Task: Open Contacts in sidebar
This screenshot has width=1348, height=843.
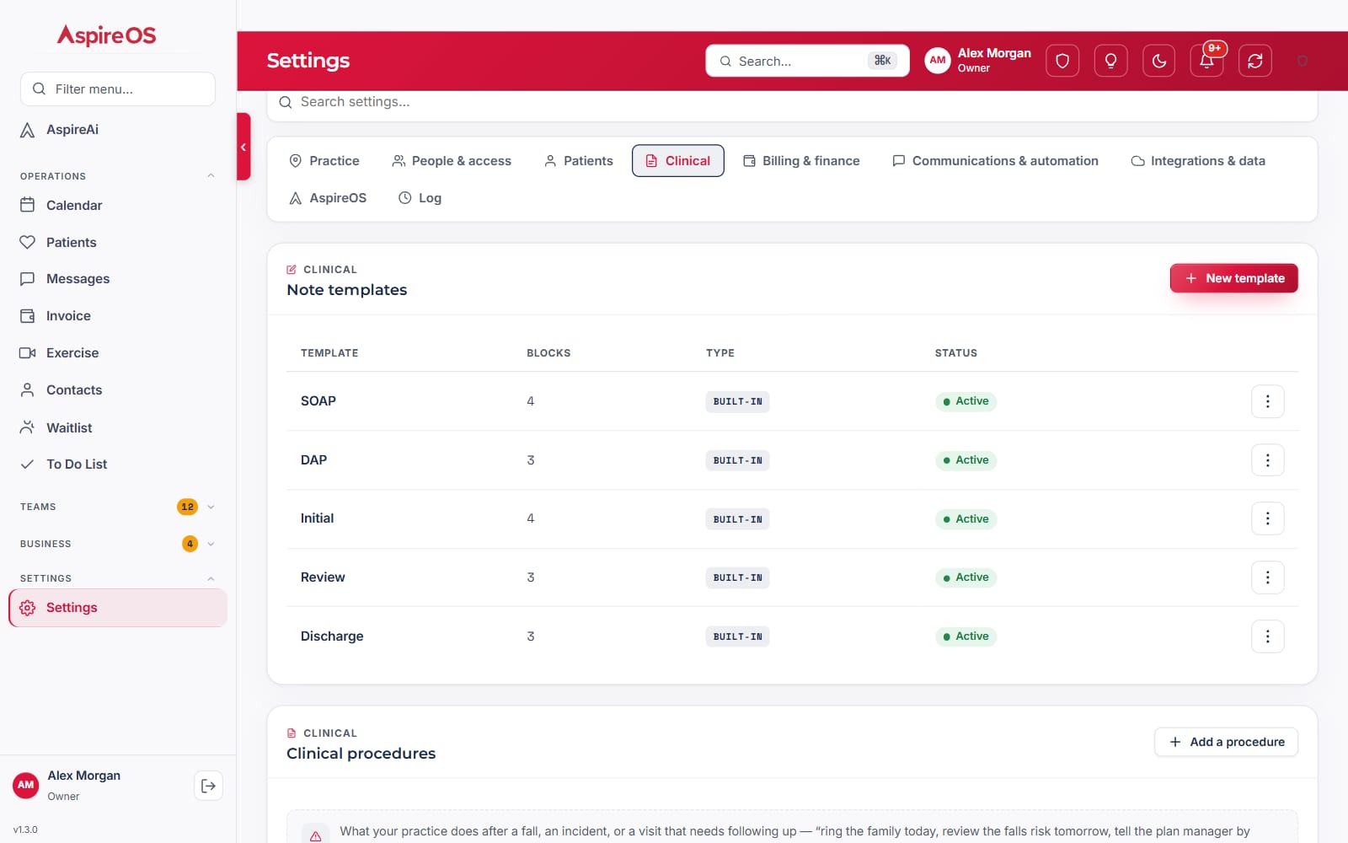Action: (118, 390)
